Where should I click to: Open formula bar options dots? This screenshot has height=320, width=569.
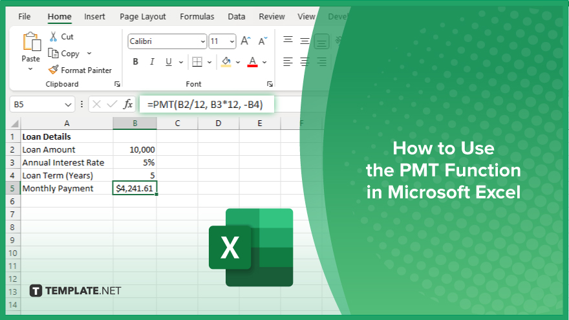81,105
